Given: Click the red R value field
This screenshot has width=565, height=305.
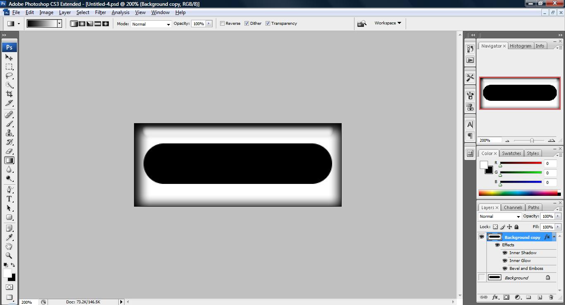Looking at the screenshot, I should tap(551, 164).
